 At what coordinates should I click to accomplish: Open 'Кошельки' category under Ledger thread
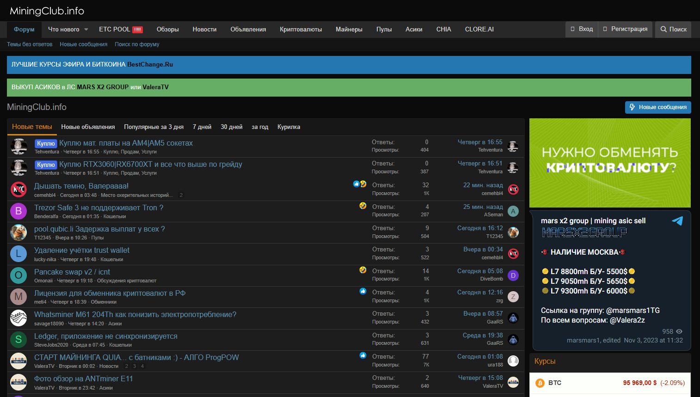[x=121, y=345]
